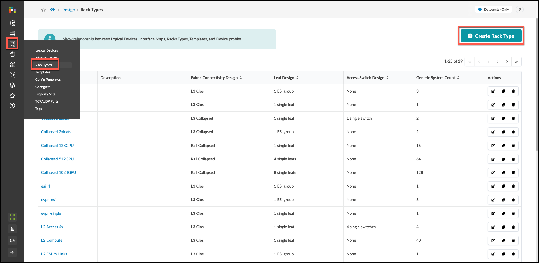
Task: Toggle sorting on the Leaf Design column
Action: pyautogui.click(x=298, y=77)
